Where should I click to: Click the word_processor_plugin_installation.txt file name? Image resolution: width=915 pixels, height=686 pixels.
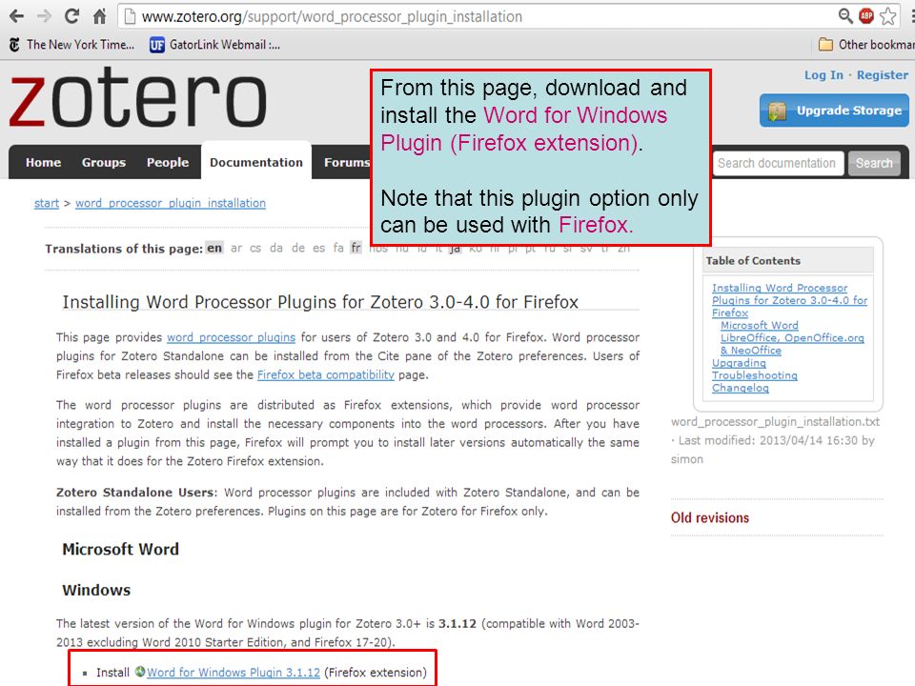click(x=775, y=422)
